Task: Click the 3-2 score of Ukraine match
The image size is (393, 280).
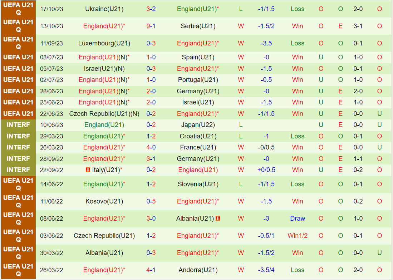Action: (x=151, y=9)
